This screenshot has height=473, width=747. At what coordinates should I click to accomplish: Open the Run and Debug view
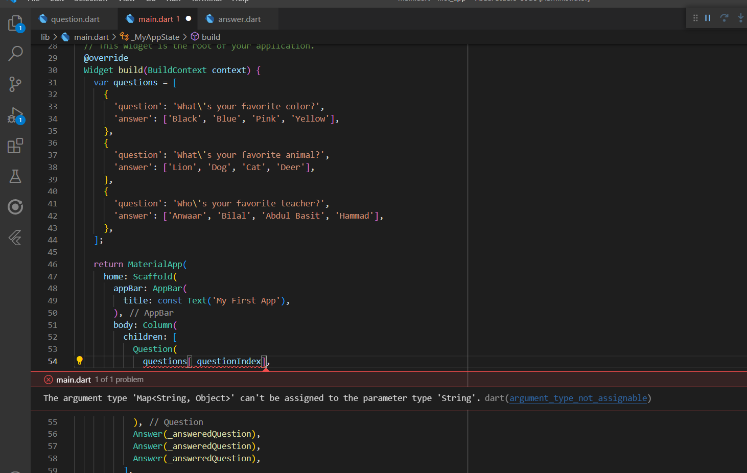15,115
